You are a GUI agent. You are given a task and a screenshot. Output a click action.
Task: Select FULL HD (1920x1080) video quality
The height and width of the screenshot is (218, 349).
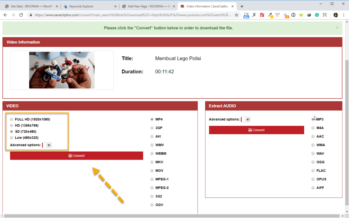pos(11,119)
